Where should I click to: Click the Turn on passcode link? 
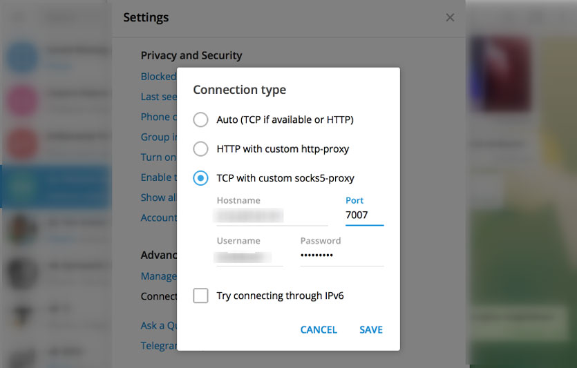(159, 157)
